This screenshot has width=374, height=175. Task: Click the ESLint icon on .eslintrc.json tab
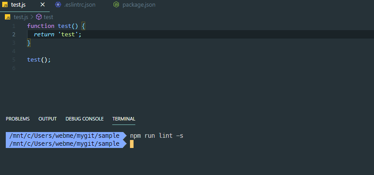click(58, 4)
